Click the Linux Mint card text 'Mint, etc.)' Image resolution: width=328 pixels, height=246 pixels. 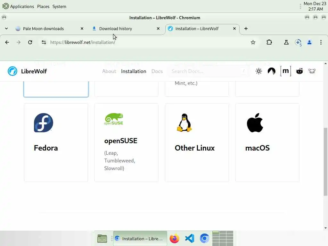click(186, 83)
